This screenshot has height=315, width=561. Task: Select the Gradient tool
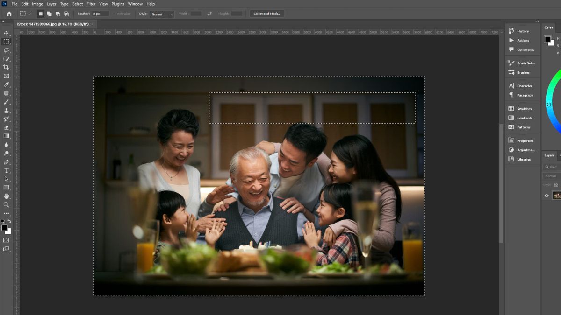tap(6, 136)
